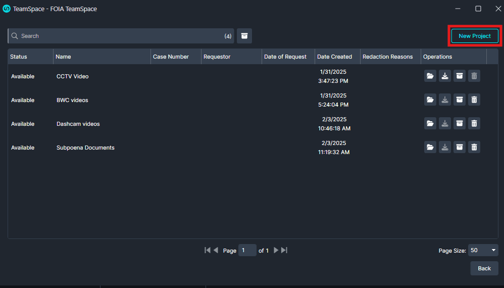Delete the Subpoena Documents project
Viewport: 504px width, 288px height.
(x=474, y=148)
